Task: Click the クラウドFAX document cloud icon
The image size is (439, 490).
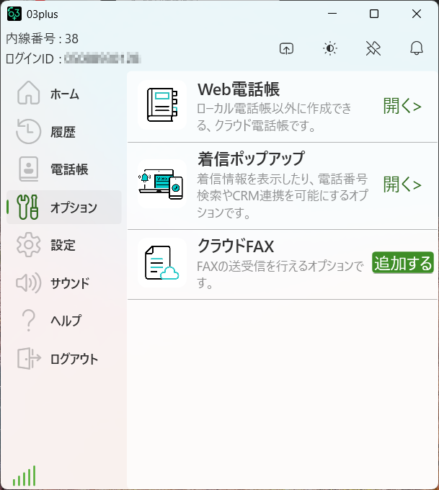Action: click(x=161, y=262)
